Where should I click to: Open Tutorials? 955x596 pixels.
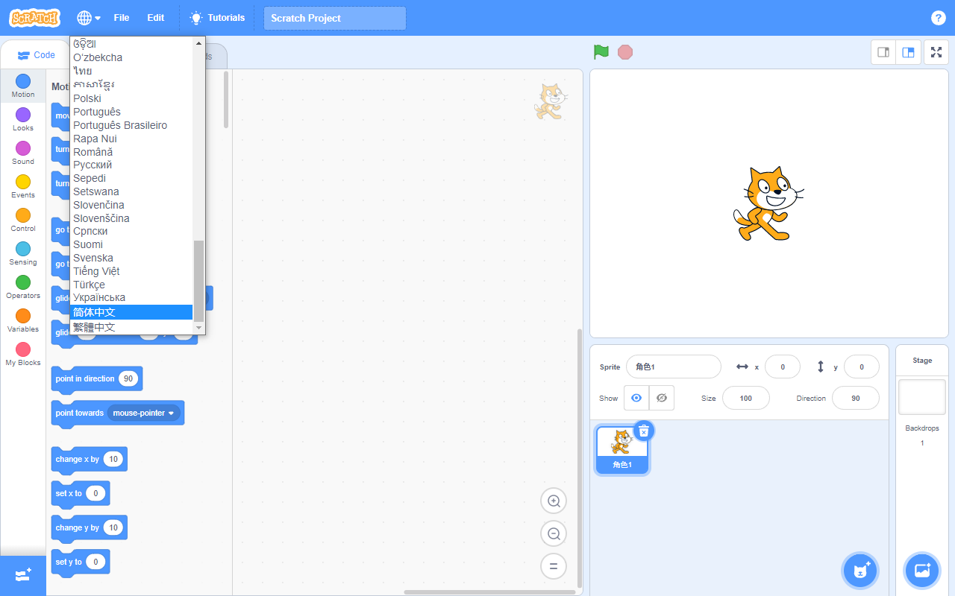(217, 18)
